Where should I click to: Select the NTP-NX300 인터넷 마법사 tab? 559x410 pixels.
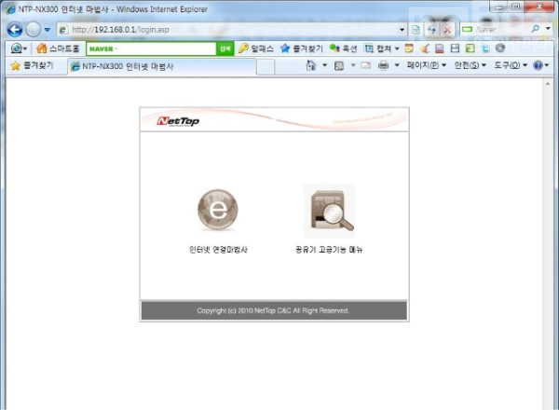[161, 66]
